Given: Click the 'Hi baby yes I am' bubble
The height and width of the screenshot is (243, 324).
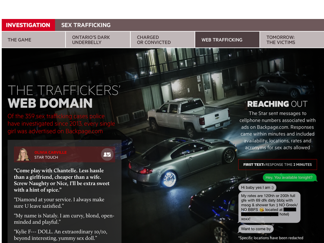Looking at the screenshot, I should click(x=257, y=187).
